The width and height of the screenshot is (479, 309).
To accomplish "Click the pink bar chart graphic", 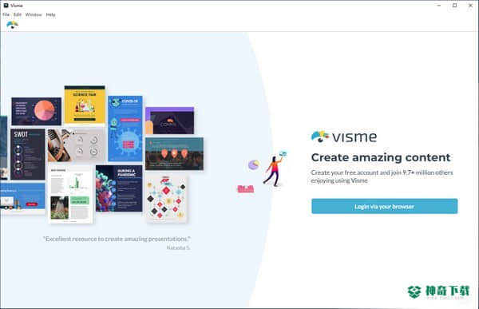I will pos(246,189).
